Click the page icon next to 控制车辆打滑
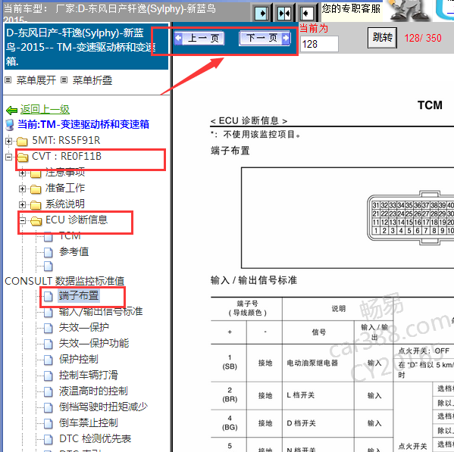This screenshot has height=452, width=454. [x=49, y=376]
